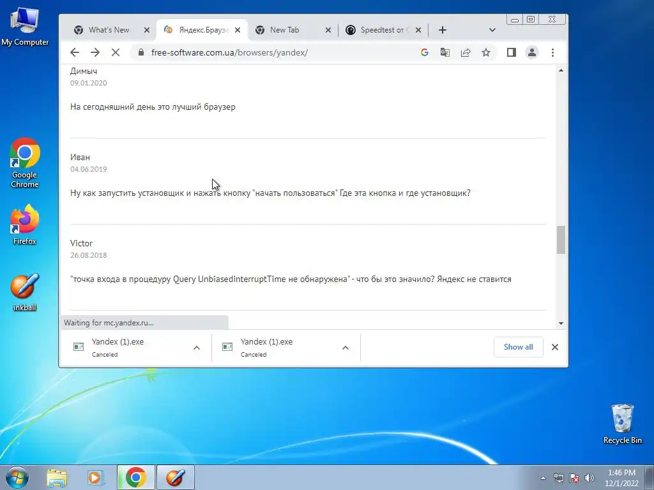This screenshot has width=654, height=490.
Task: Open the Google icon in address bar
Action: click(x=425, y=52)
